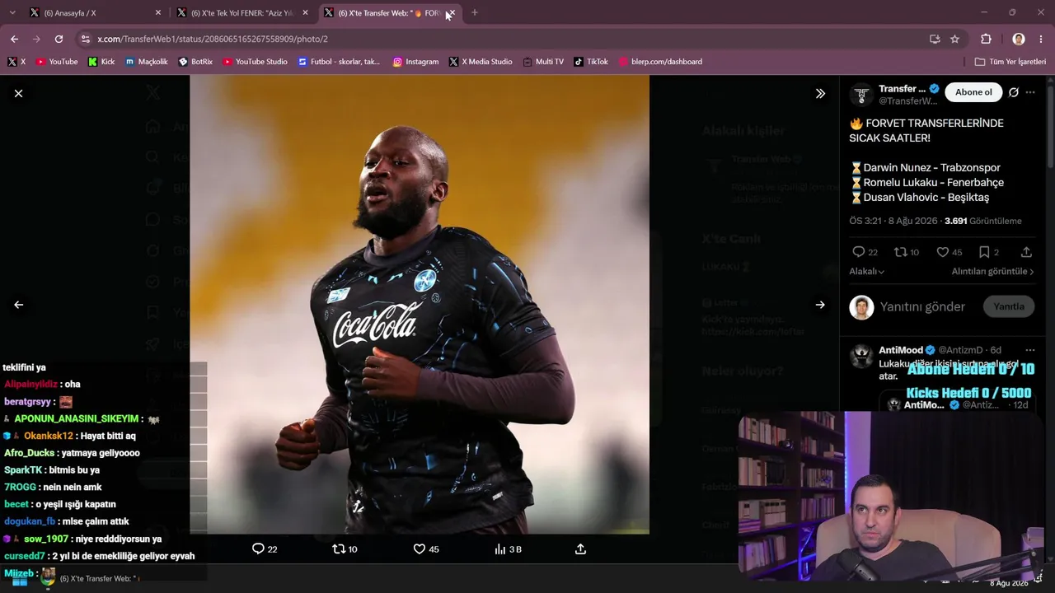
Task: Open the Extensions puzzle icon
Action: click(x=986, y=39)
